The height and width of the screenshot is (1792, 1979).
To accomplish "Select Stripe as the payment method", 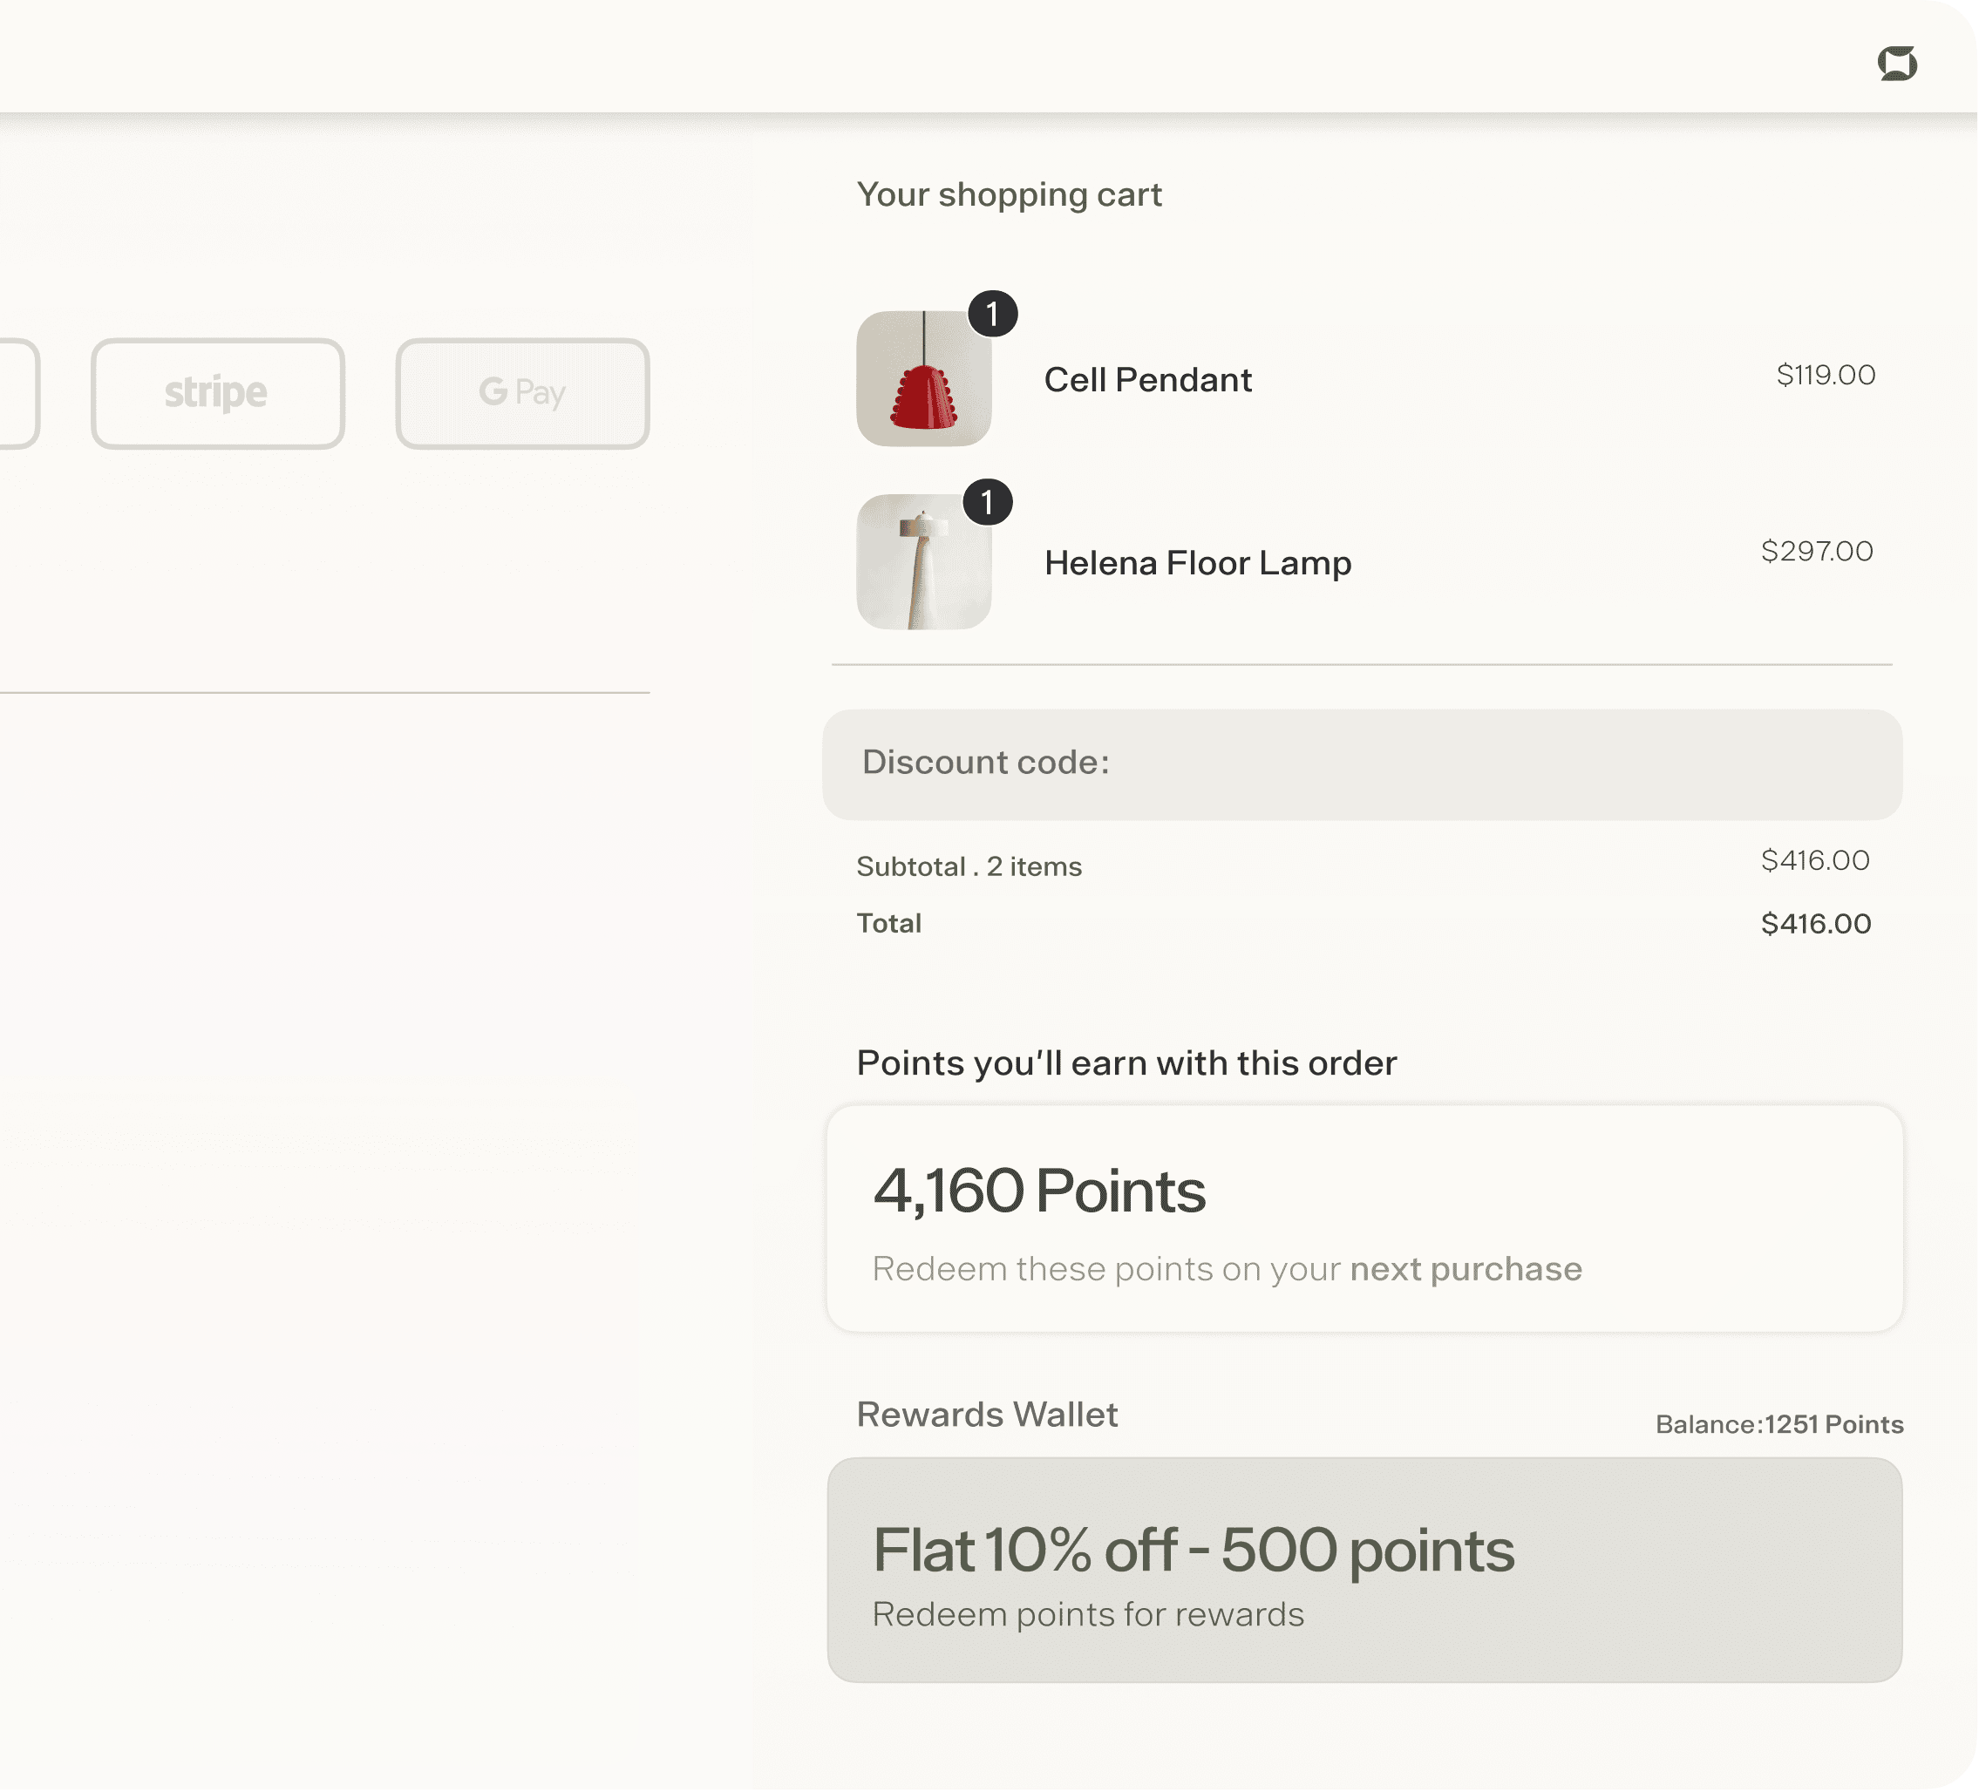I will 218,392.
